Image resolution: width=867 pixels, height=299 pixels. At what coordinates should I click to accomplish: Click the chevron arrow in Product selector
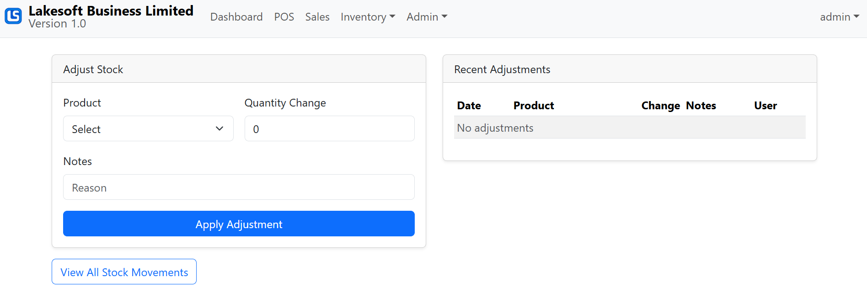click(219, 128)
